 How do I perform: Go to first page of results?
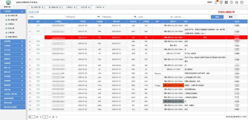click(37, 117)
